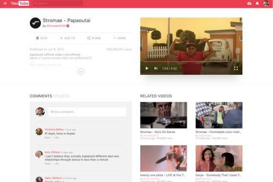Play the Papaoutai video
Image resolution: width=273 pixels, height=182 pixels.
point(147,68)
